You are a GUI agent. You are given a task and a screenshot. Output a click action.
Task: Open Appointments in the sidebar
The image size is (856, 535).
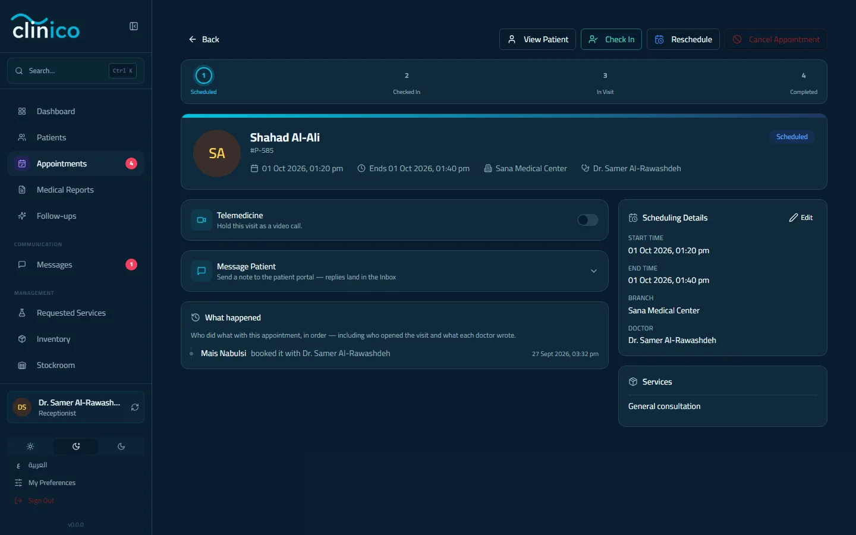75,163
